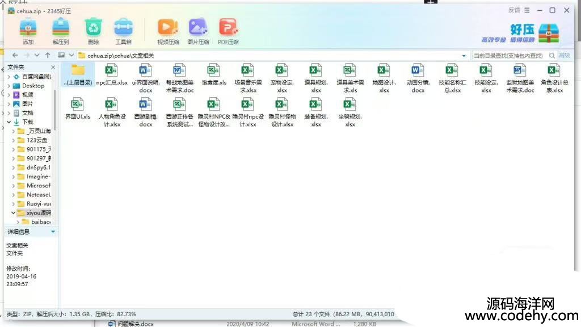
Task: Select the 坐骑规划.xlsx file
Action: tap(350, 112)
